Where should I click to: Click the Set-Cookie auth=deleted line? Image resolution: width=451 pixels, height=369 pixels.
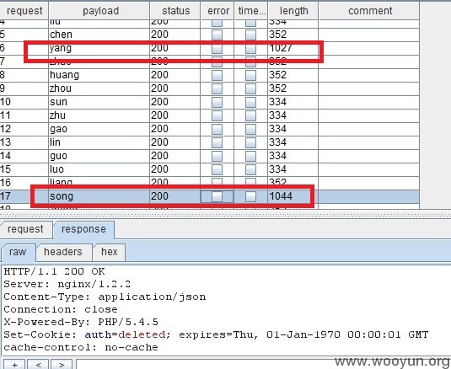[216, 334]
